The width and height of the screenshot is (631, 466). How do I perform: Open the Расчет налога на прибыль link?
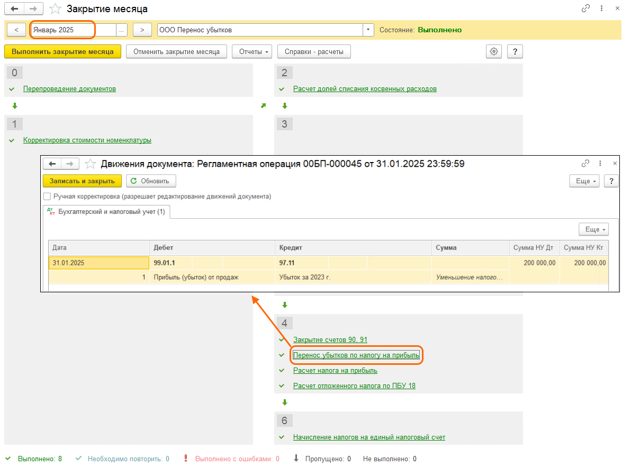(335, 371)
